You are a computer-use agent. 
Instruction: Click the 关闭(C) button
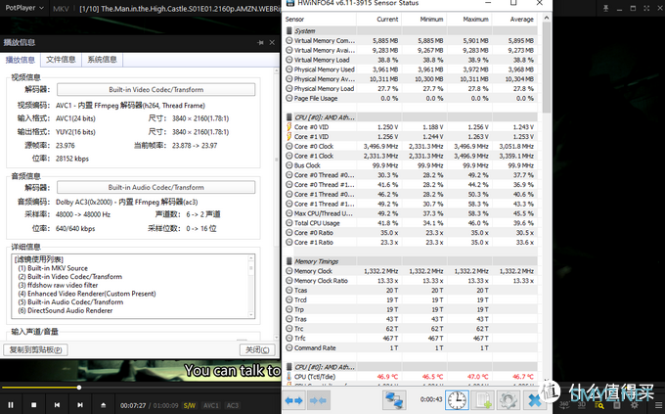[x=257, y=349]
